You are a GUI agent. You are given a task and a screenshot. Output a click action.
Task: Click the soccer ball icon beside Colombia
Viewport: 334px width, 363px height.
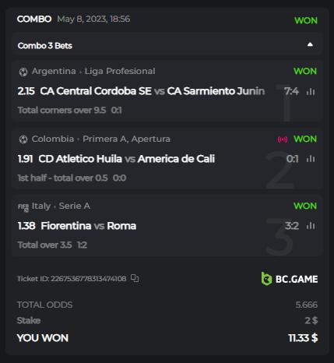click(23, 139)
